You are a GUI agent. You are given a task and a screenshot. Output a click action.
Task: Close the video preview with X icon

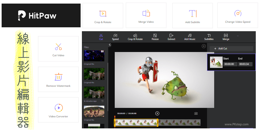coord(204,46)
